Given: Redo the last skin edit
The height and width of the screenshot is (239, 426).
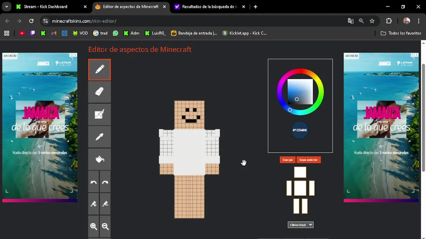Looking at the screenshot, I should coord(105,182).
